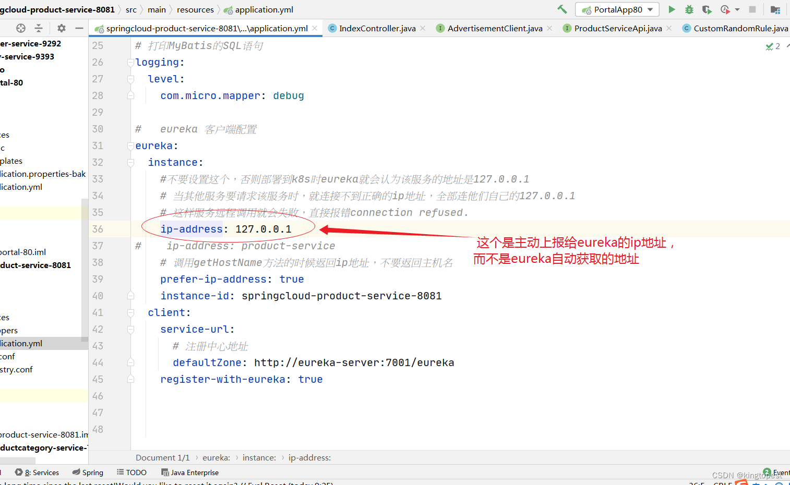Open the AdvertisementClient.java tab
The image size is (790, 485).
click(x=493, y=28)
